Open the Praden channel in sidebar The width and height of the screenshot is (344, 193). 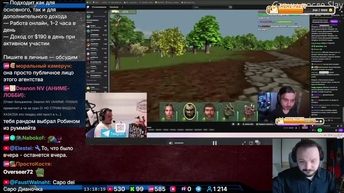(x=97, y=27)
